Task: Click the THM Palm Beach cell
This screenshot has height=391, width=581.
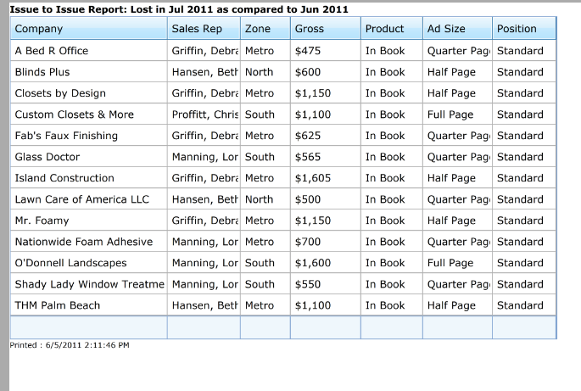Action: click(x=58, y=305)
